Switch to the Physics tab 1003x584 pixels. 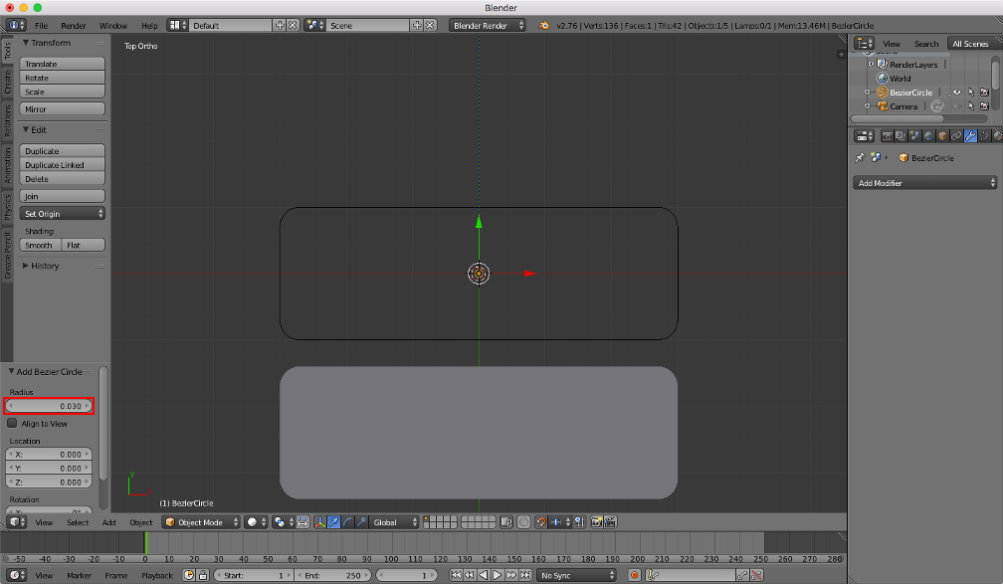(x=7, y=207)
